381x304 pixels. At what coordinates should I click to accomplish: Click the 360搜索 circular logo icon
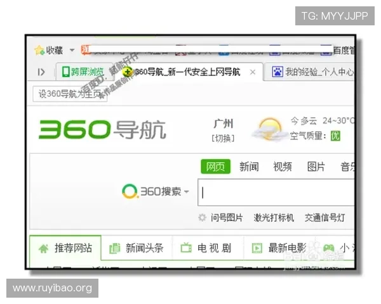coord(130,191)
